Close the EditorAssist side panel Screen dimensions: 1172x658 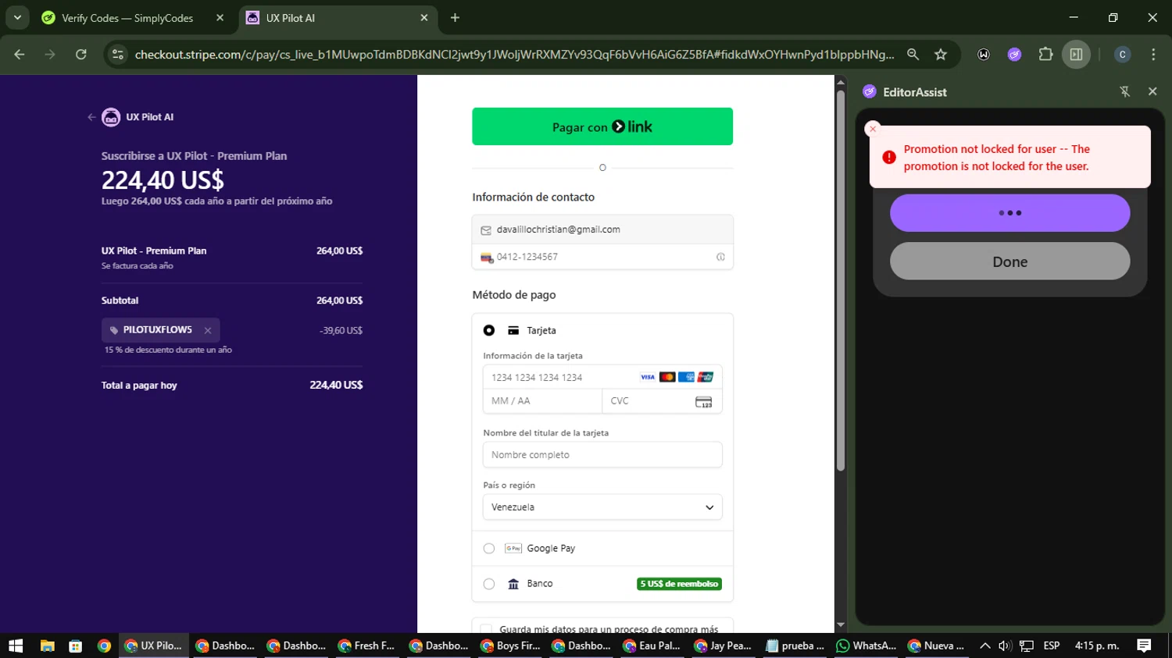(x=1152, y=91)
